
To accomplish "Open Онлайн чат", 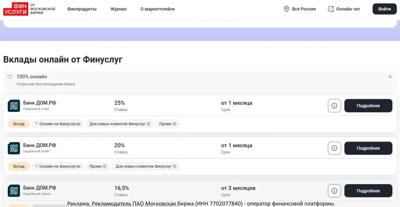I will tap(348, 9).
